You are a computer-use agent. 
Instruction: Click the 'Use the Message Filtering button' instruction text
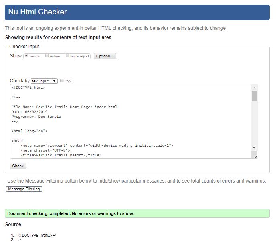click(137, 181)
